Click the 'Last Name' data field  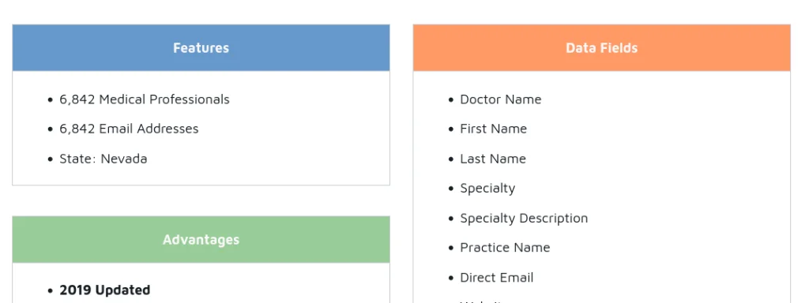pyautogui.click(x=493, y=159)
